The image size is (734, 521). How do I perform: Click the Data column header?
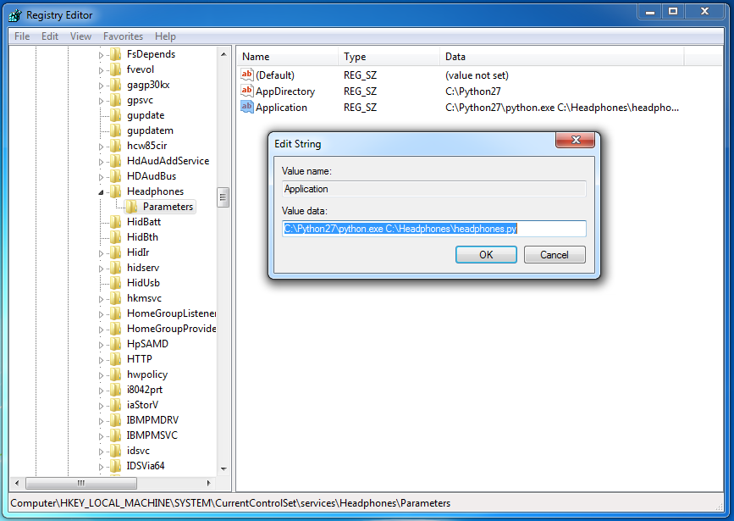[562, 57]
